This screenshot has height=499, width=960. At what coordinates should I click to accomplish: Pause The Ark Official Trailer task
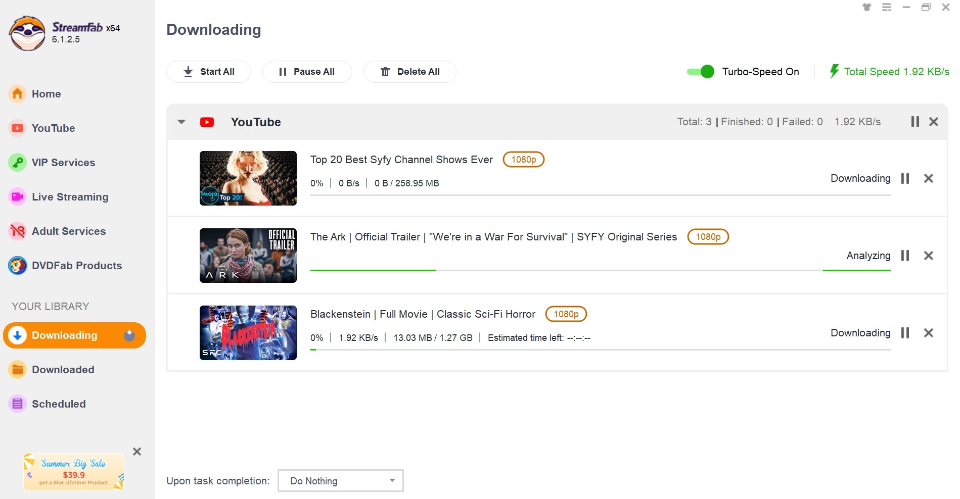point(905,256)
